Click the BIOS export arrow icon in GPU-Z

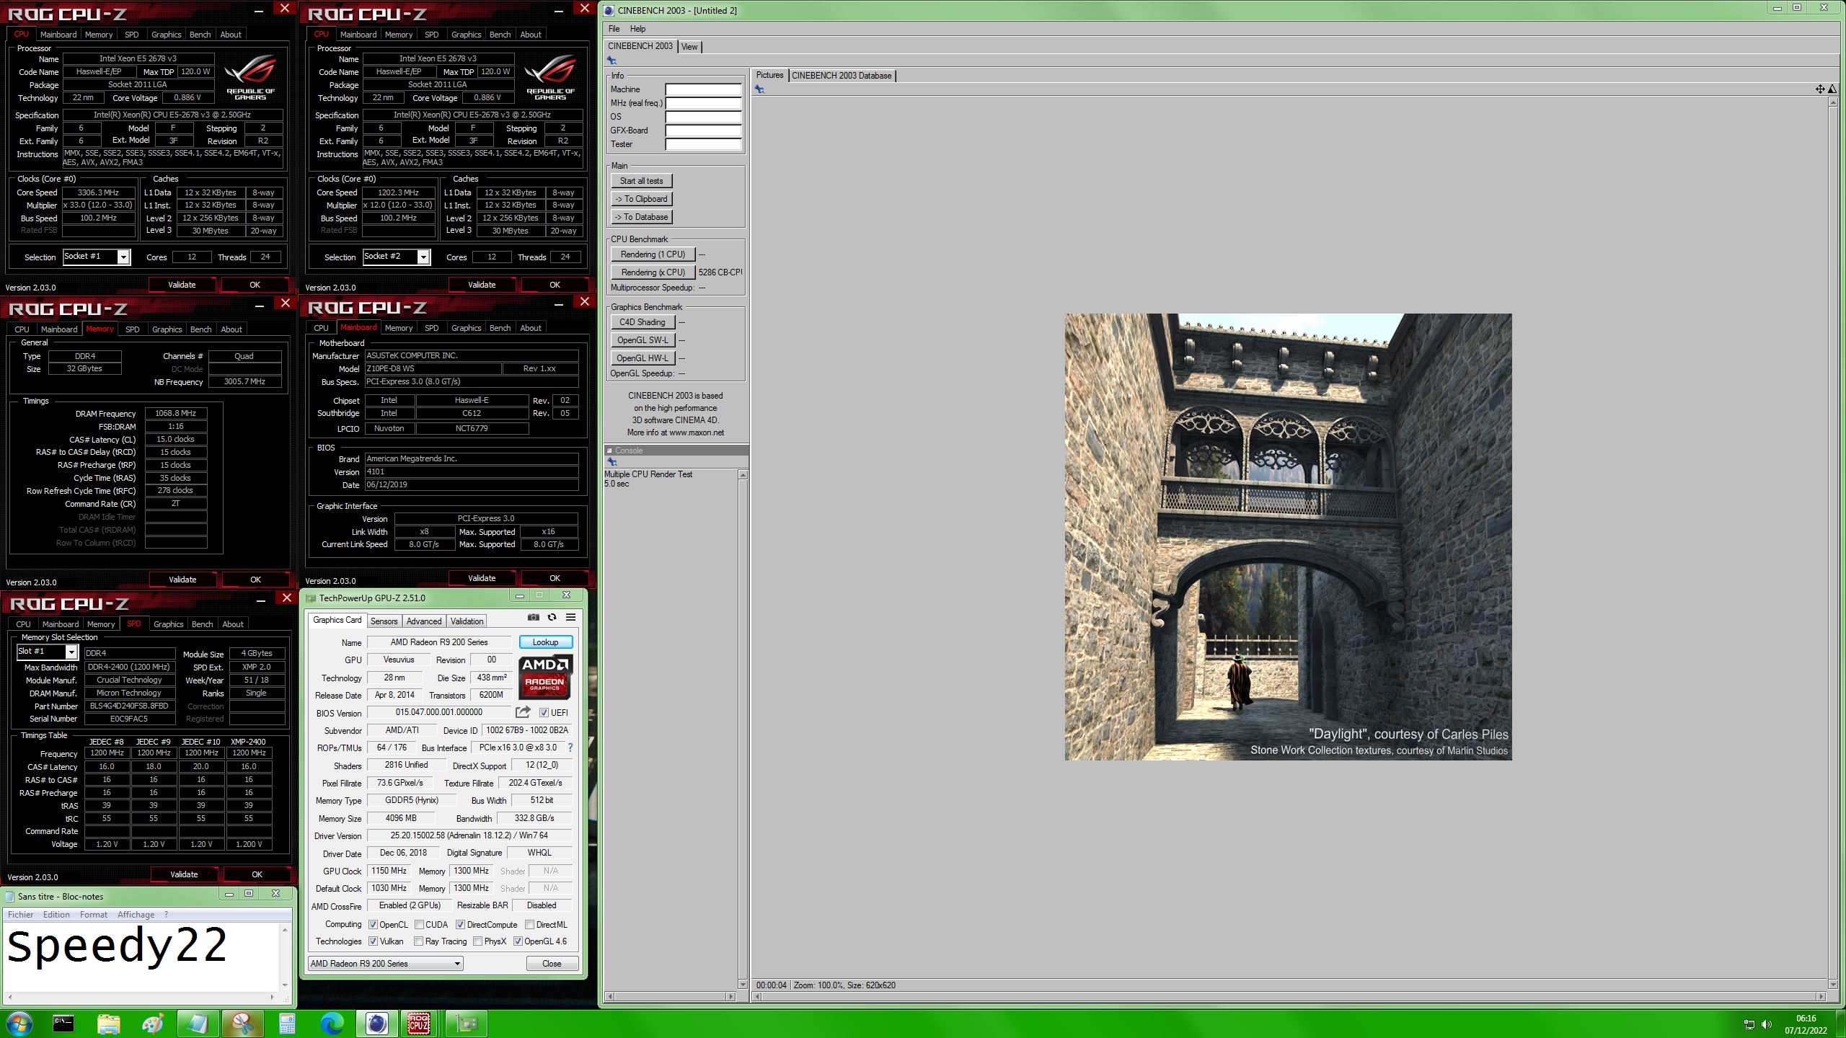pos(523,712)
